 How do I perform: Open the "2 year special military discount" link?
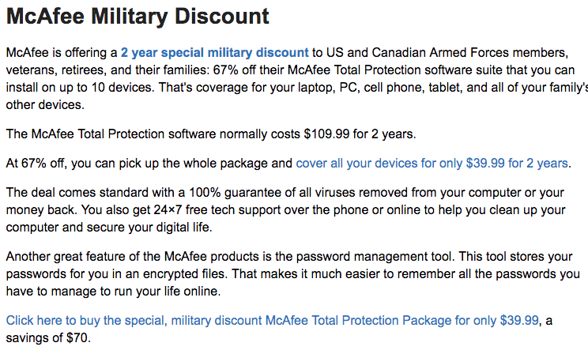coord(214,52)
